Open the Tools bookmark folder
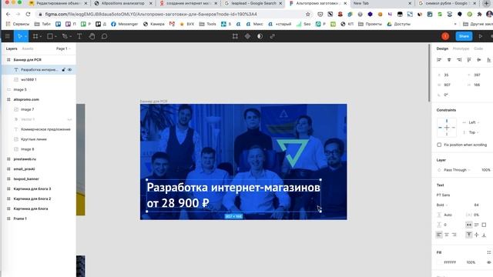The height and width of the screenshot is (277, 493). coord(208,24)
